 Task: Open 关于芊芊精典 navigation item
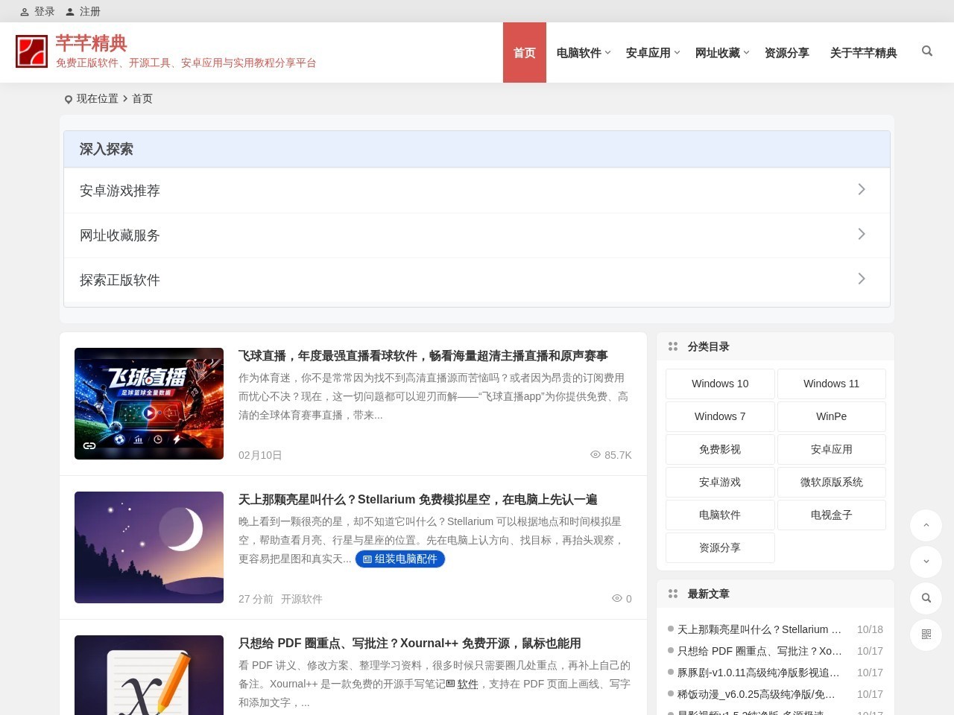pos(863,53)
